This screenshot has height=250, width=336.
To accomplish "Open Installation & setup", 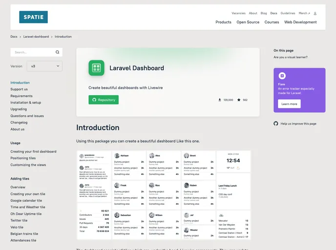I will [26, 103].
